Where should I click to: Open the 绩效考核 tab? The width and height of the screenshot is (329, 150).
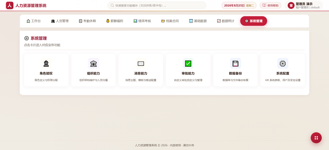click(142, 21)
